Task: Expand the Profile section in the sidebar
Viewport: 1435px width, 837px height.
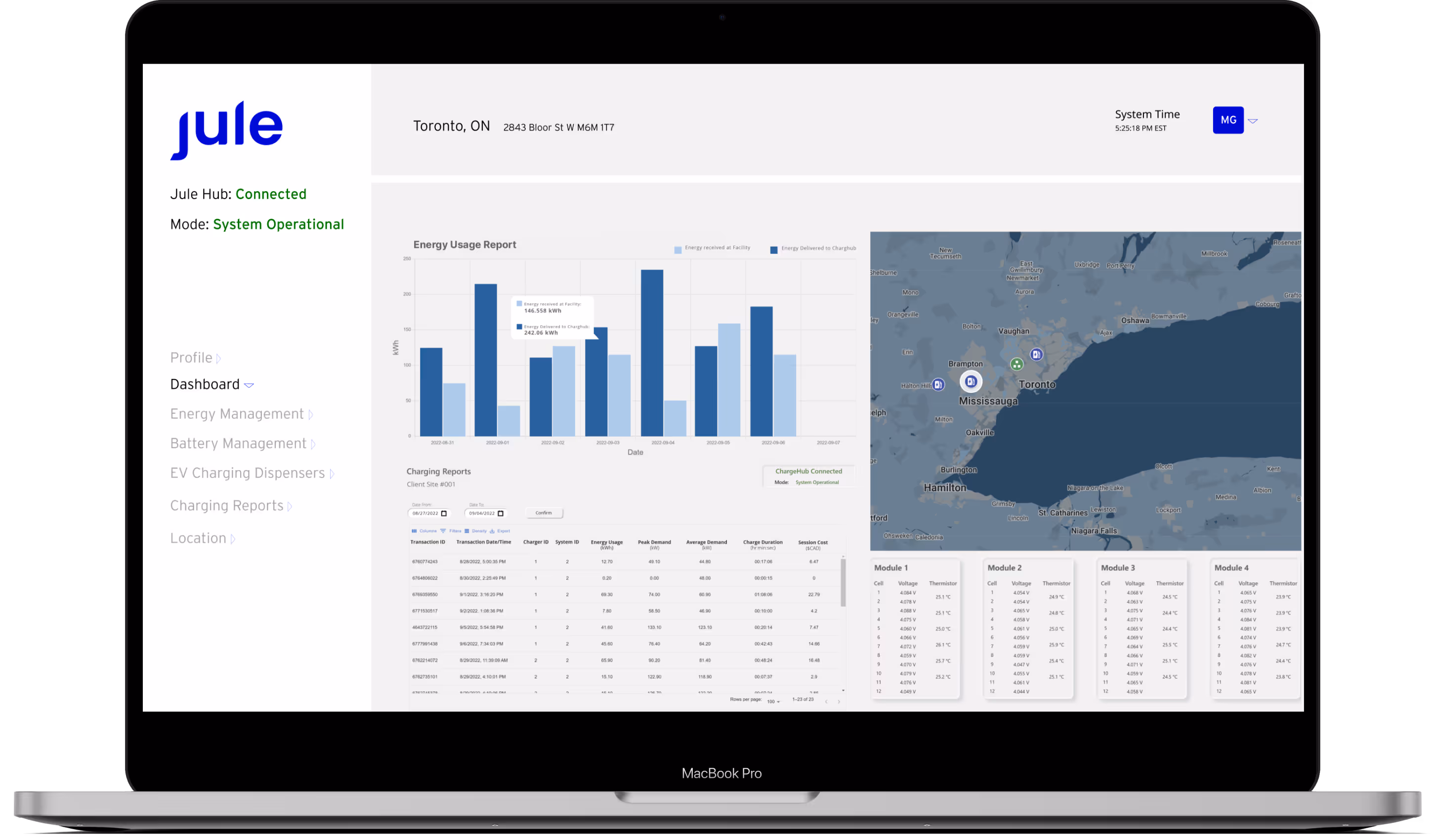Action: pos(194,358)
